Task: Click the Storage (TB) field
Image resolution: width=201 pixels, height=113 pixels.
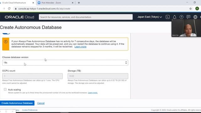Action: point(98,76)
